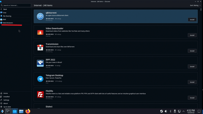Open the Telegram Desktop title
Viewport: 203px width, 114px height.
(54, 75)
